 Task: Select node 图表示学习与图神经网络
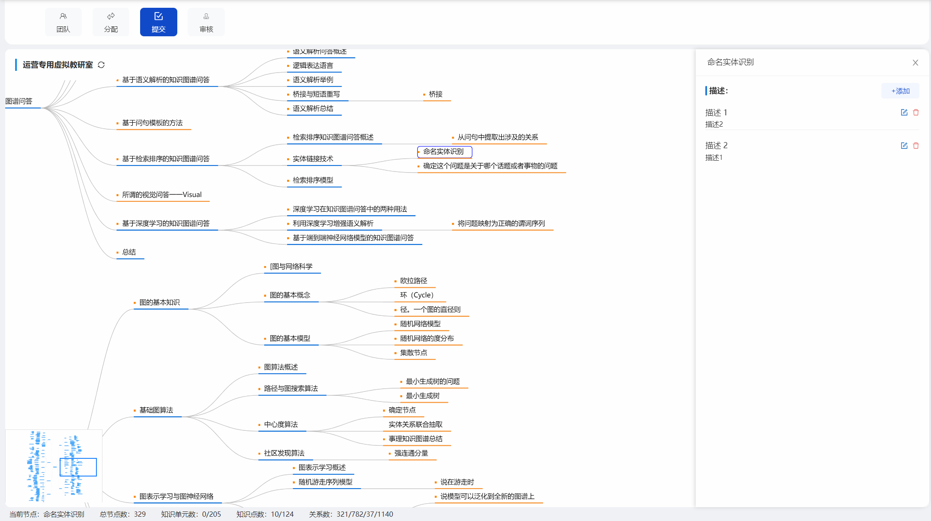(x=176, y=496)
